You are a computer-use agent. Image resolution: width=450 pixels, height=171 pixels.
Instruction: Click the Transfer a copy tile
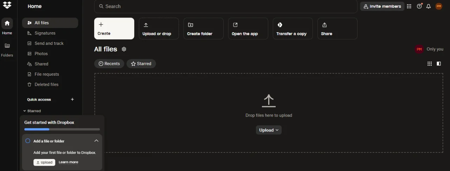[x=293, y=29]
